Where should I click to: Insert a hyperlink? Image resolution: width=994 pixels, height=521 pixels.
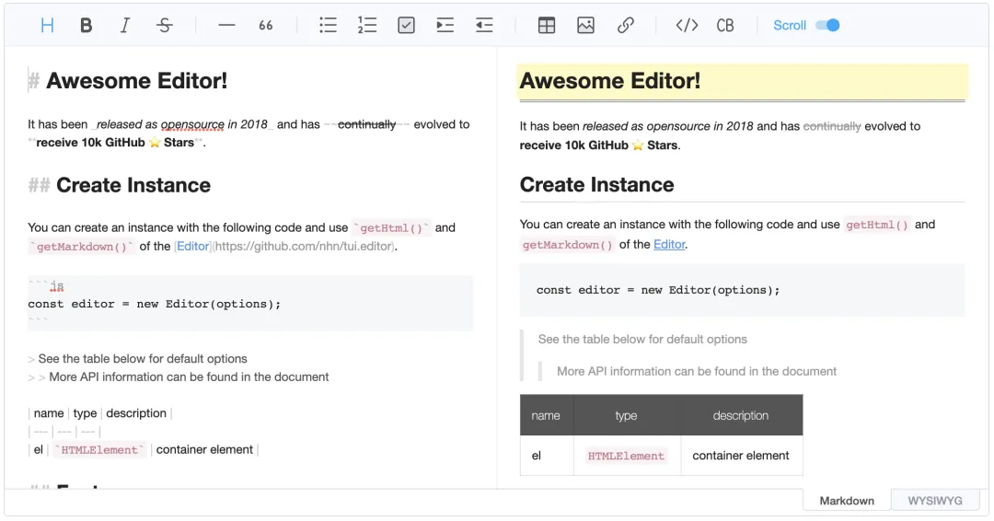(x=625, y=26)
